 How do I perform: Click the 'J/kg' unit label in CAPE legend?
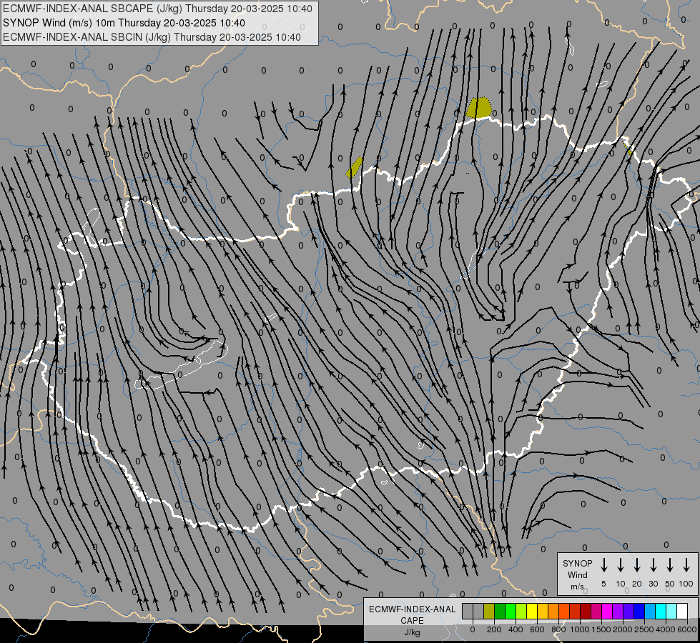click(412, 632)
